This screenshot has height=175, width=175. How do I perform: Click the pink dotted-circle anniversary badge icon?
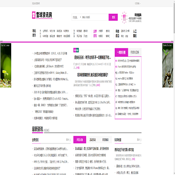124,17
